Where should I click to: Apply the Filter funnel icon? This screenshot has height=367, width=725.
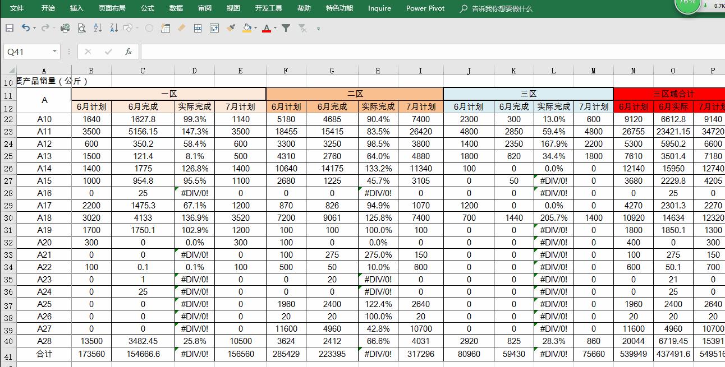286,28
